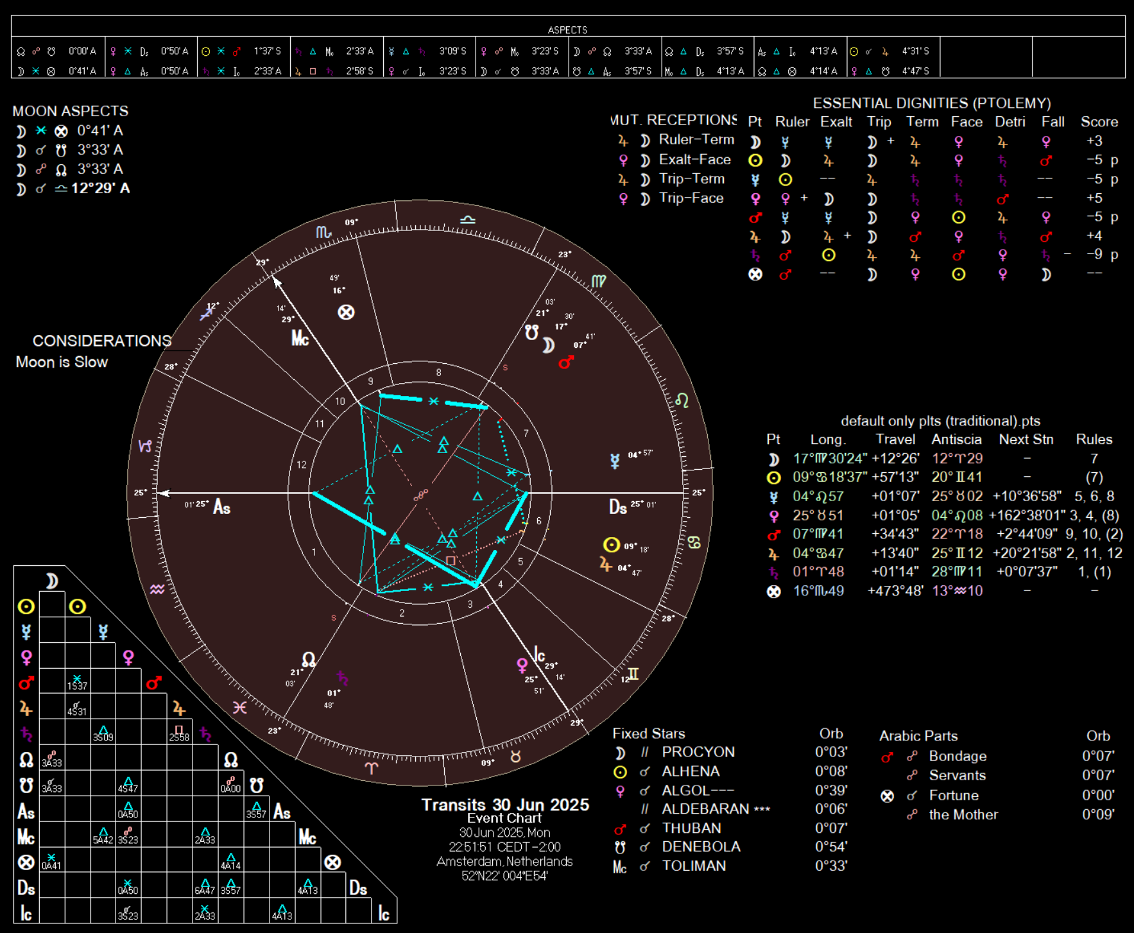Click the red Mars glyph in the chart wheel
Screen dimensions: 1134x933
[x=565, y=362]
